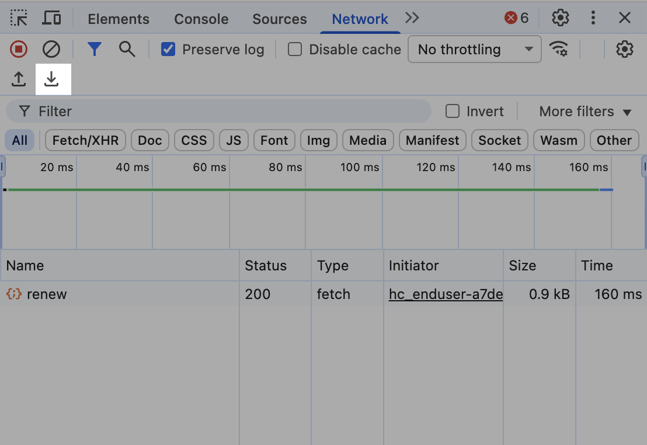Screen dimensions: 647x445
Task: Open the Sources tab
Action: coord(279,19)
